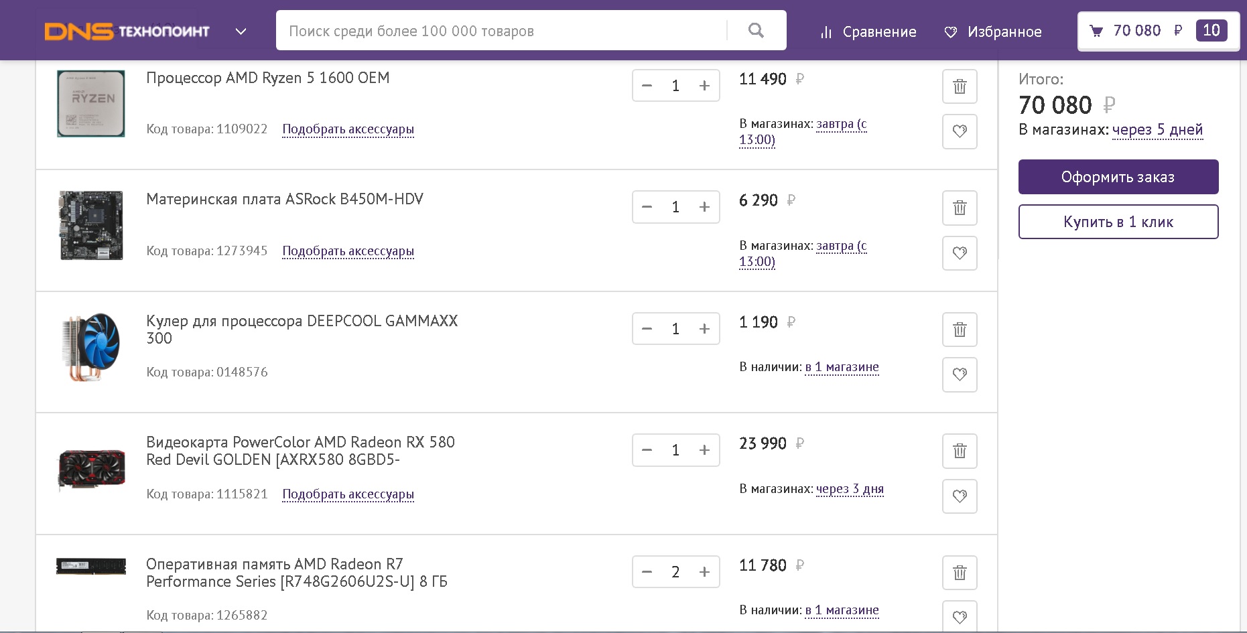Open the Сравнение comparison page
The width and height of the screenshot is (1247, 633).
pos(868,32)
